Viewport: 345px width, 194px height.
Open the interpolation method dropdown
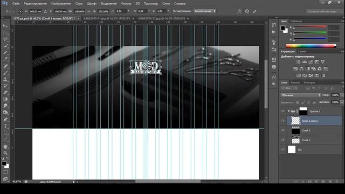205,11
